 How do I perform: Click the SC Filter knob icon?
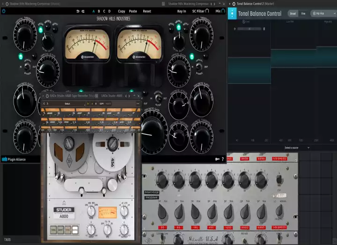207,11
